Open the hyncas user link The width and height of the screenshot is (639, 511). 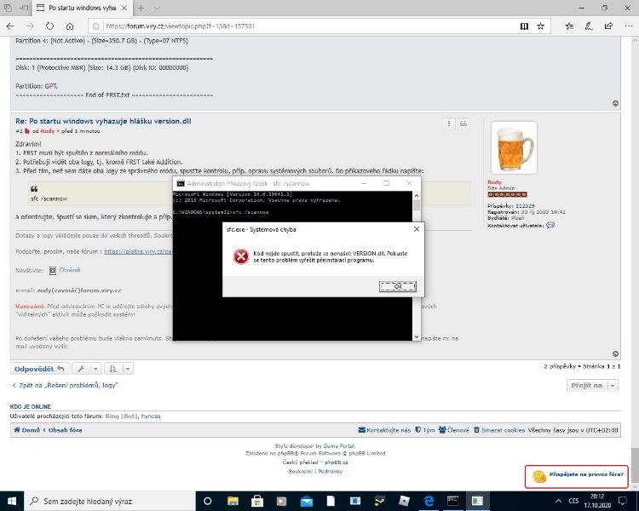(x=151, y=416)
